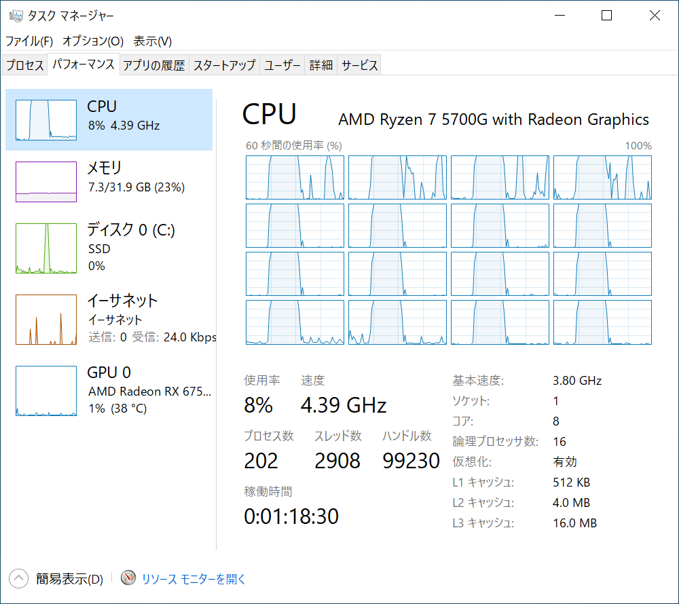Screen dimensions: 679x604
Task: Select the ディスク 0 (C:) graph thumbnail
Action: coord(46,248)
